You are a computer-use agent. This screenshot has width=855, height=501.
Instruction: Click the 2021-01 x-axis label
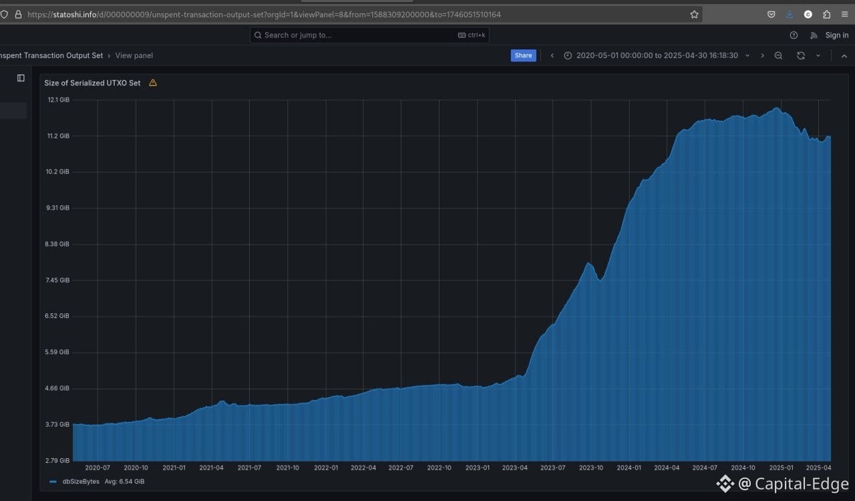(x=174, y=468)
